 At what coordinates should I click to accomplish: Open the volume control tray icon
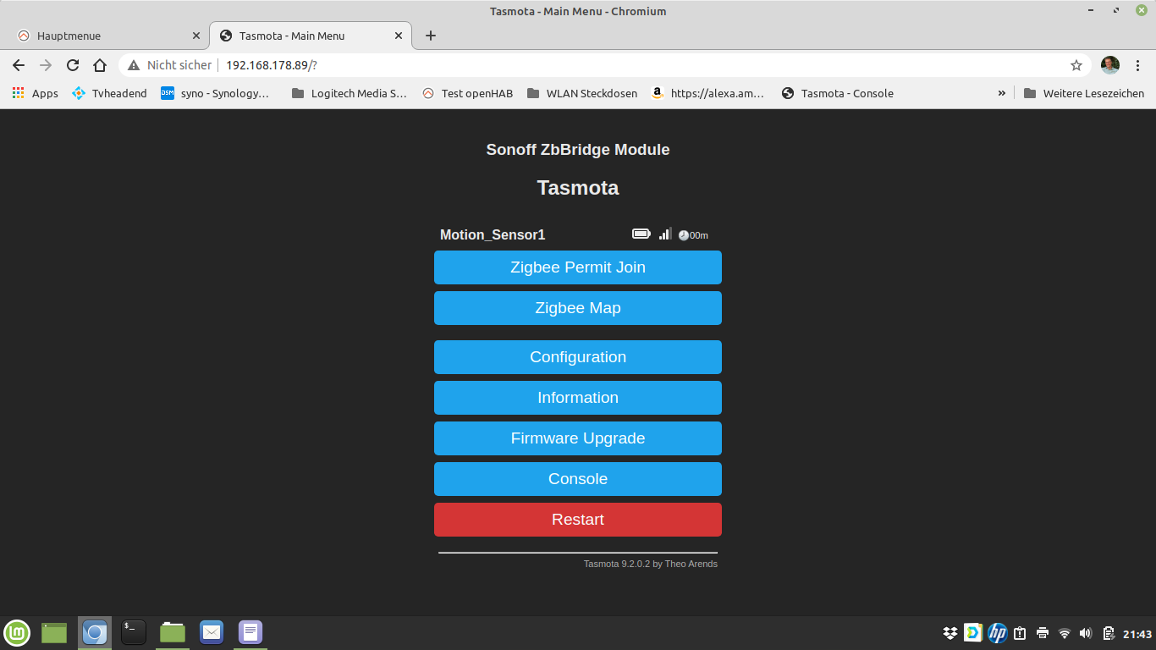[x=1087, y=633]
